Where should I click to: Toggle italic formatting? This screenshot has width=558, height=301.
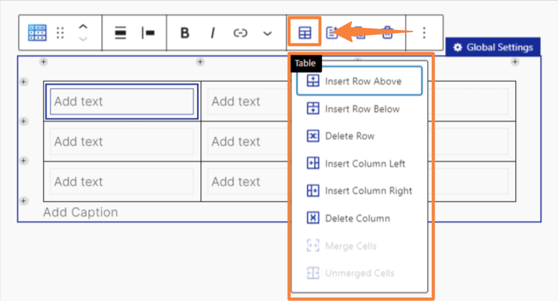tap(212, 33)
